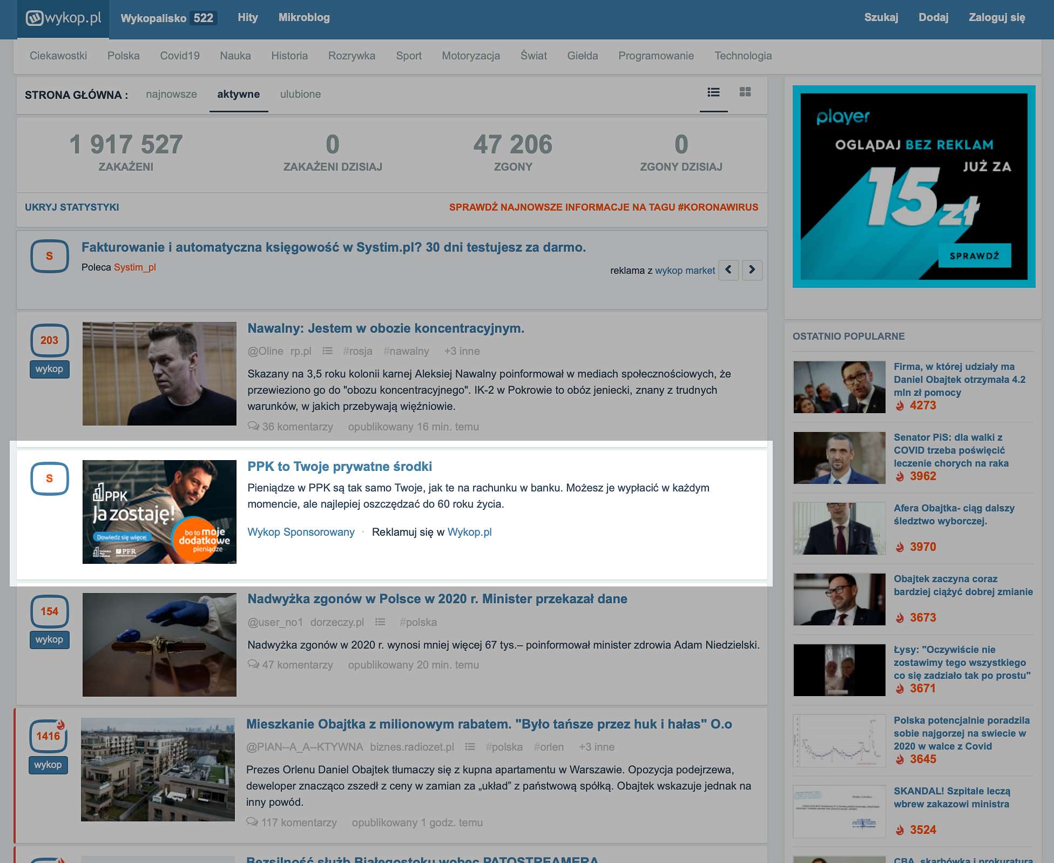Select the Ciekawostki category
Screen dimensions: 1054x863
[58, 56]
